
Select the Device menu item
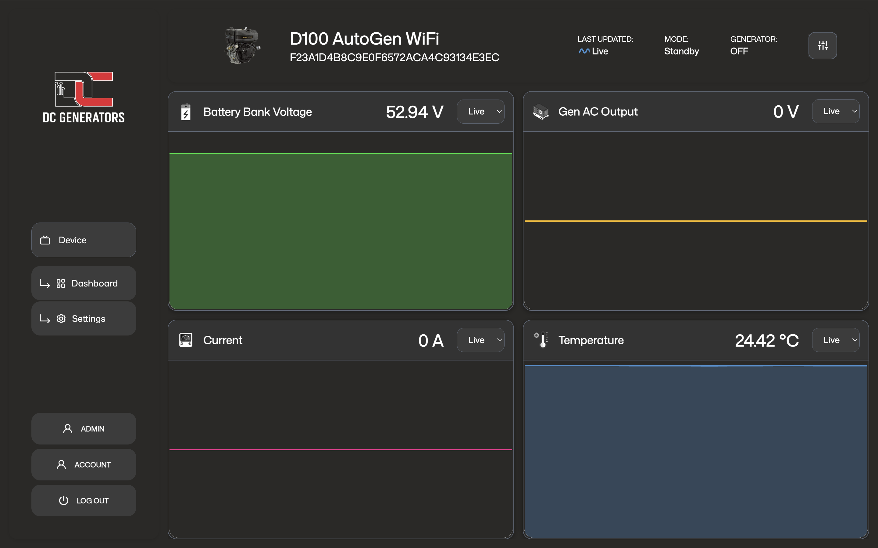(x=84, y=240)
